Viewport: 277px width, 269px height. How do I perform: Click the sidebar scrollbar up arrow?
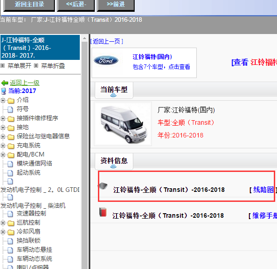click(84, 38)
